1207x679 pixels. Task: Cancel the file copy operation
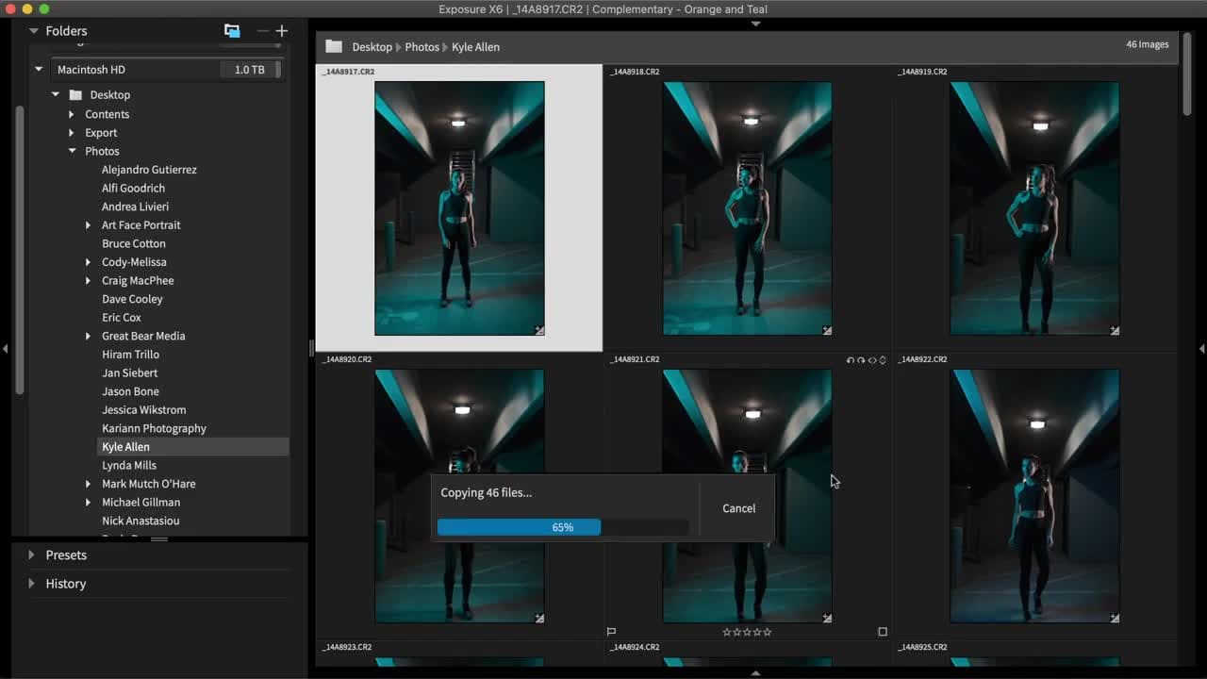(738, 508)
